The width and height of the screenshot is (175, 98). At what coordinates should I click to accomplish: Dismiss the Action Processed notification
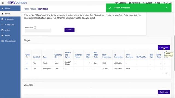coord(167,8)
